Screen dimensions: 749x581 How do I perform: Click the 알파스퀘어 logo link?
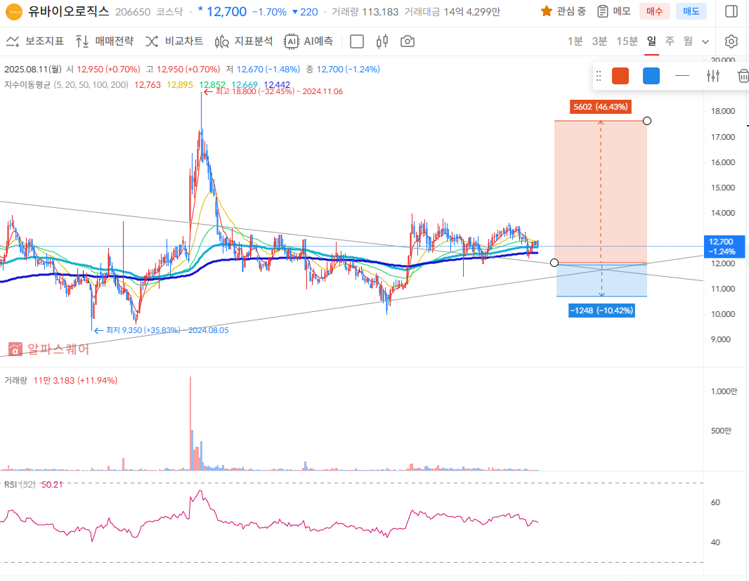pos(48,349)
